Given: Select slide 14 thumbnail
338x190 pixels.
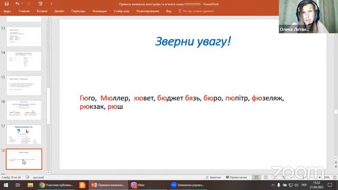Looking at the screenshot, I should [24, 61].
